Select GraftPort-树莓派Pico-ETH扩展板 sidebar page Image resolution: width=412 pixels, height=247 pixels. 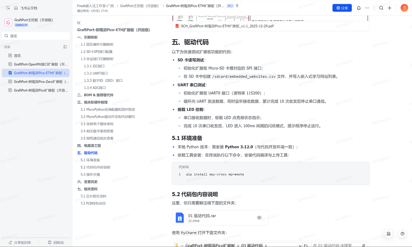36,73
